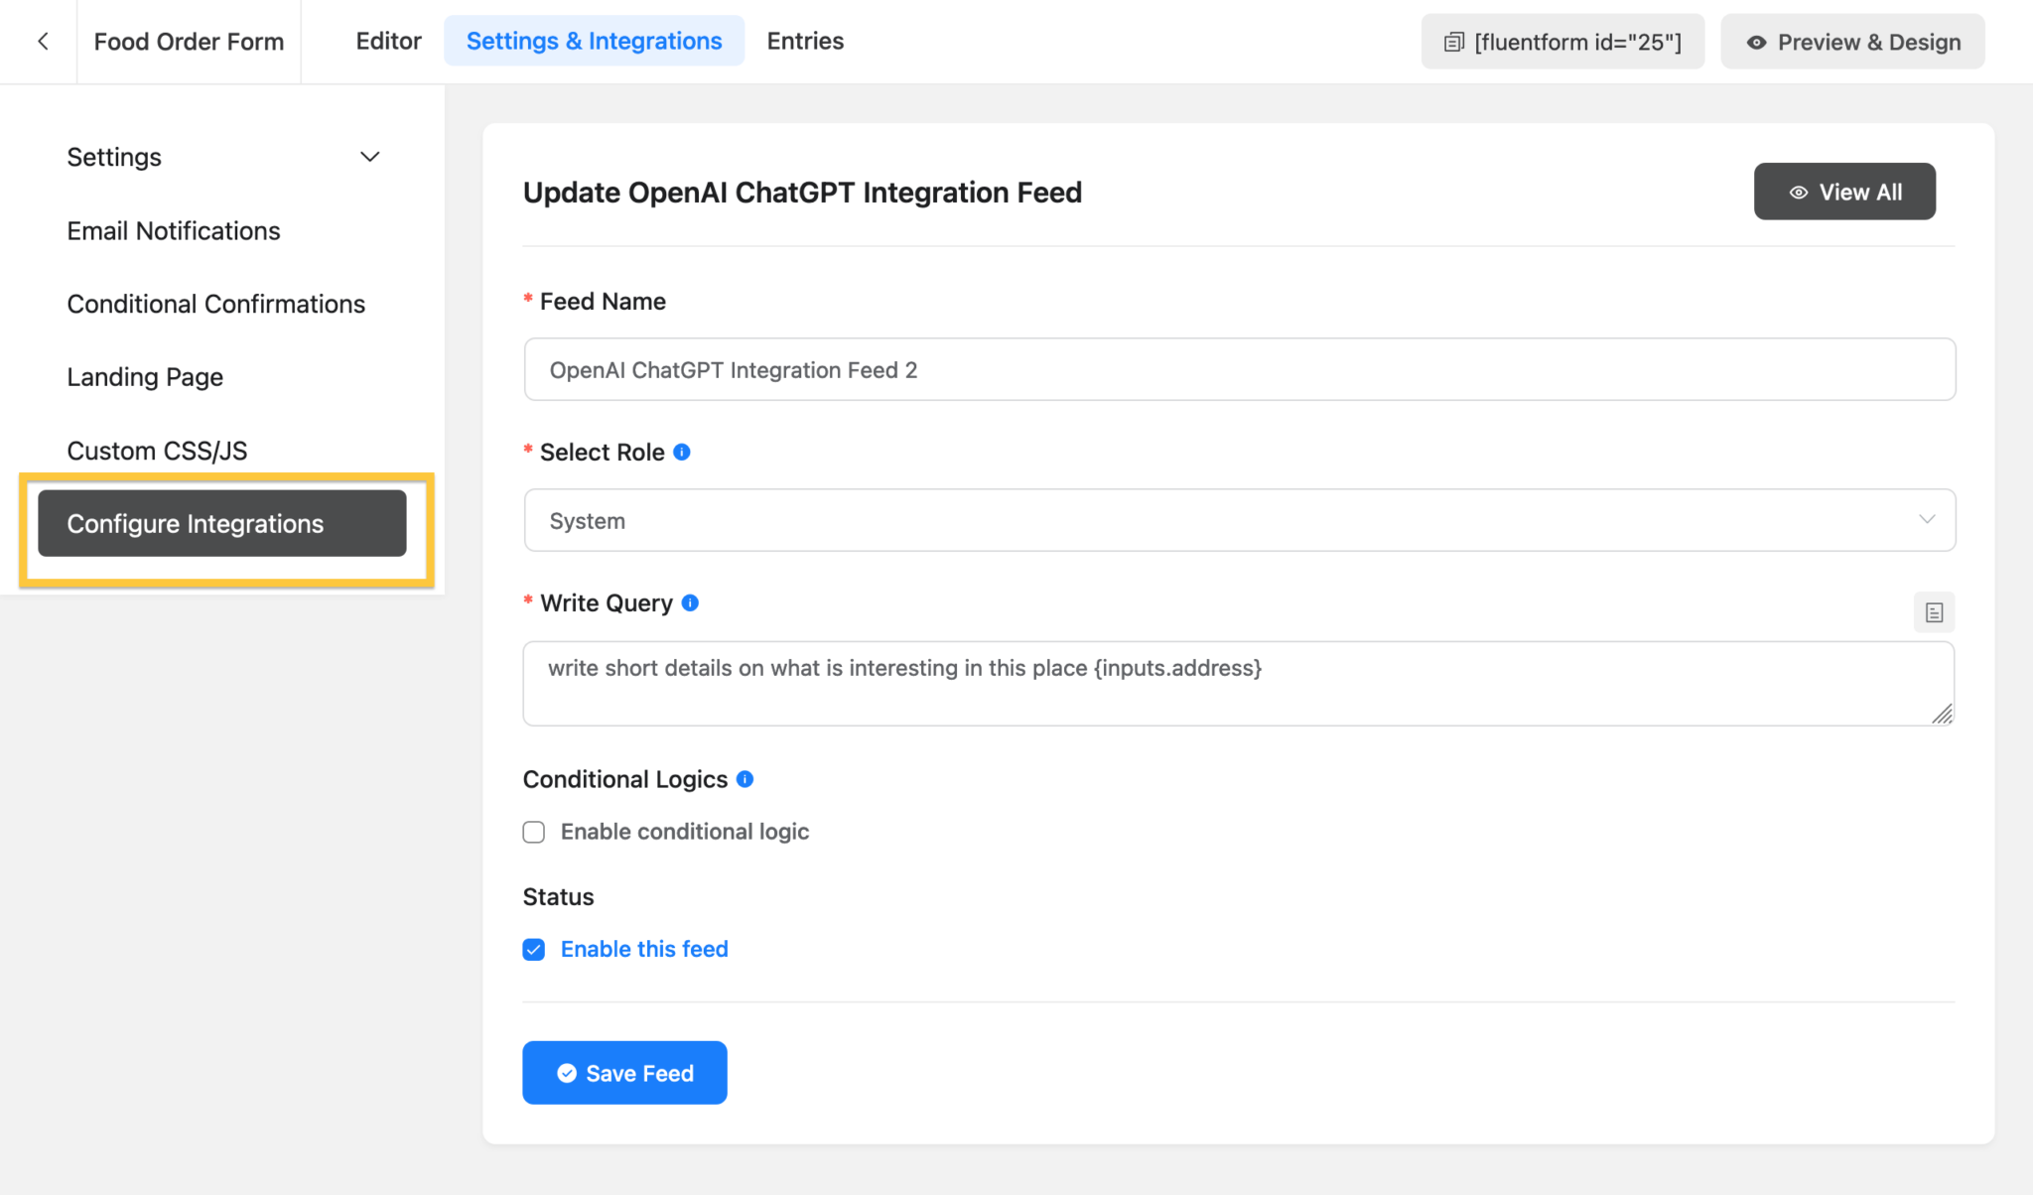Click the back arrow beside Food Order Form

(42, 41)
